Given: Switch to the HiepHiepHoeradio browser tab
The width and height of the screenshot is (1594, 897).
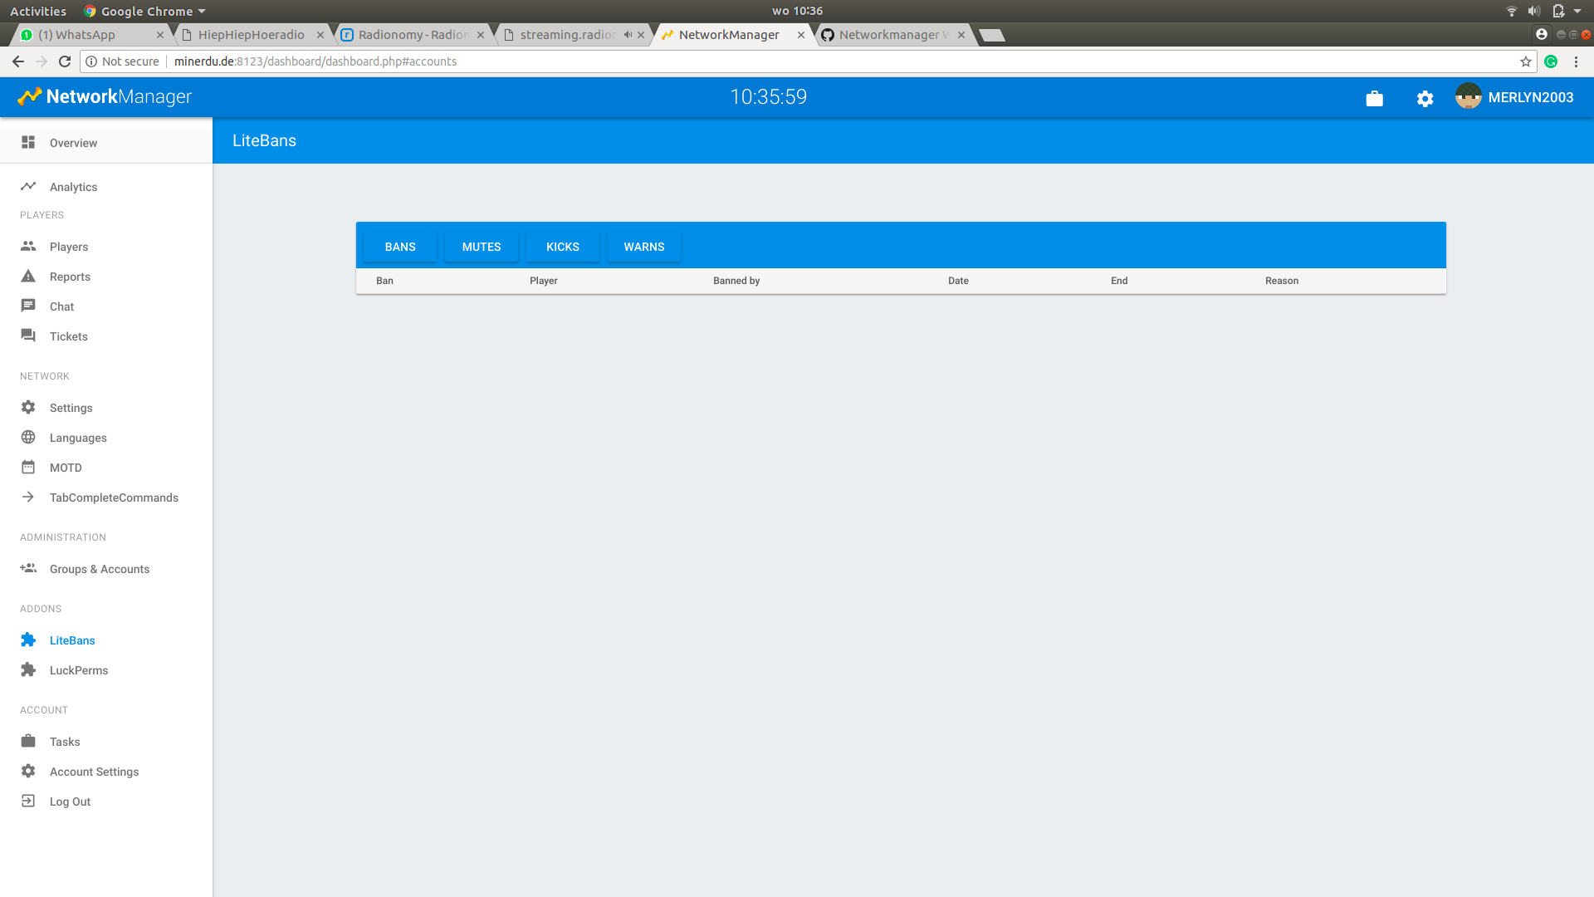Looking at the screenshot, I should coord(252,35).
